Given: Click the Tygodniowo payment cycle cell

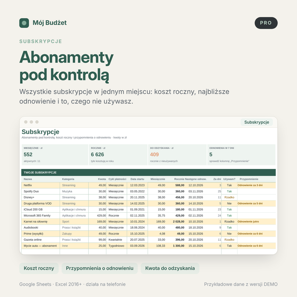Looking at the screenshot, I should (117, 246).
